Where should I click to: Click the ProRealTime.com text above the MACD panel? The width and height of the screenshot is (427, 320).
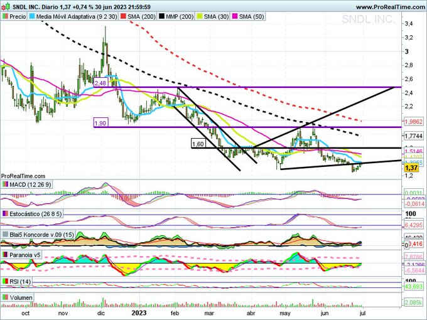[23, 176]
